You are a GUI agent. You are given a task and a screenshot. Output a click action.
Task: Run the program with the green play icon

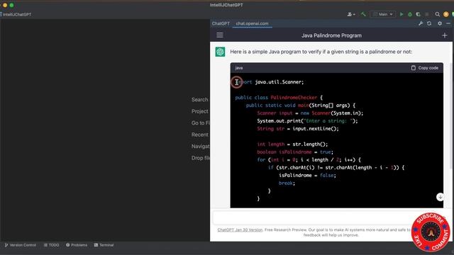tap(402, 14)
